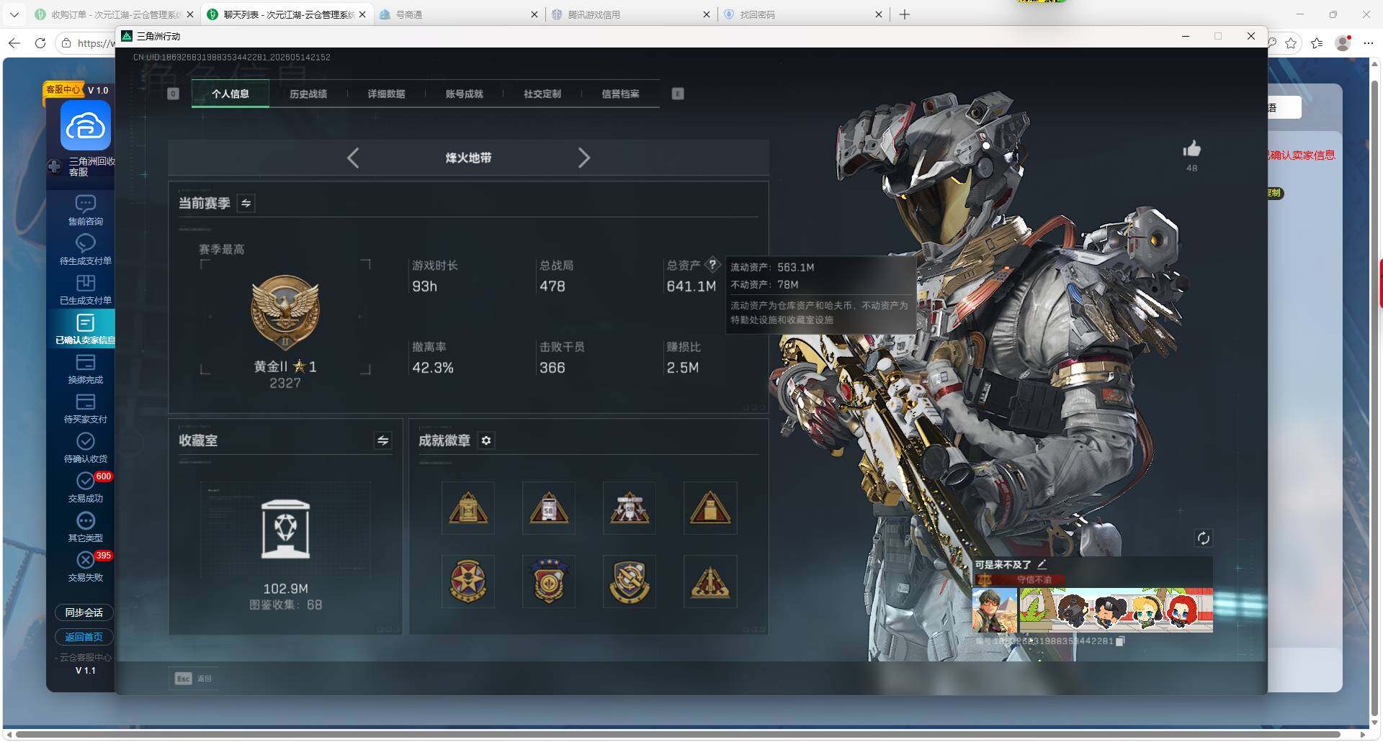Click the 同步会话 button
The height and width of the screenshot is (742, 1383).
[84, 612]
